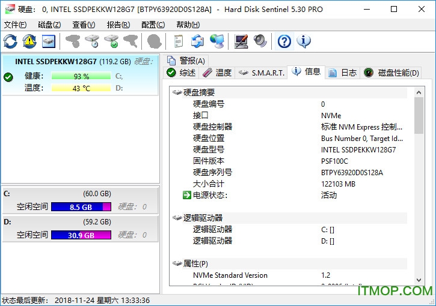Screen dimensions: 436x306
Task: Expand the 属性(P) section header
Action: [x=195, y=263]
